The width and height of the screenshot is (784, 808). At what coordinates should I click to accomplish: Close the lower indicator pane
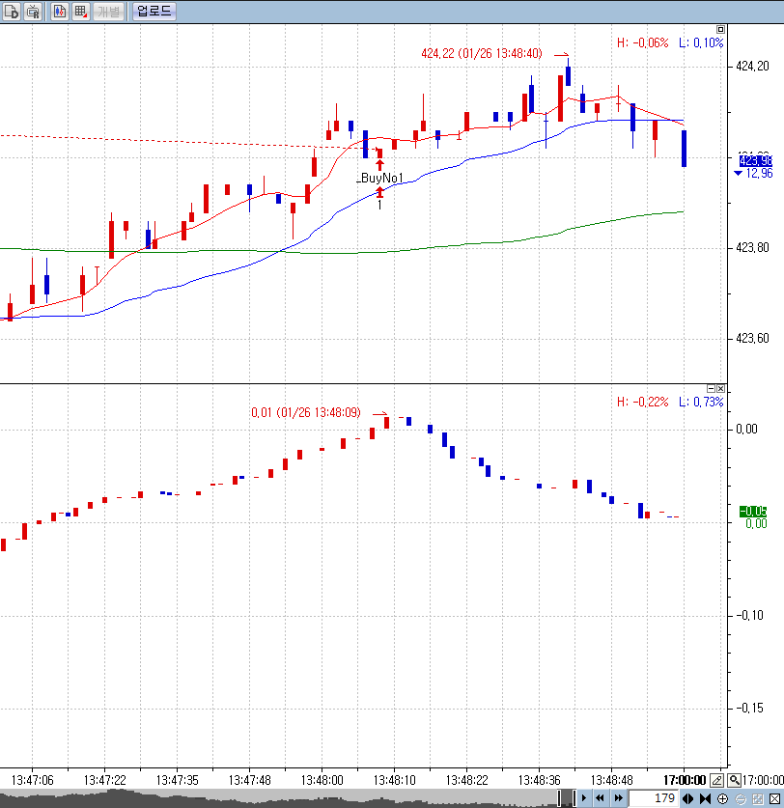pyautogui.click(x=720, y=388)
